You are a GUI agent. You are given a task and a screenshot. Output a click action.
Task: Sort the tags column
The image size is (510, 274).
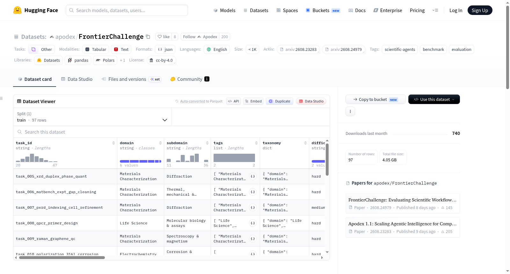pos(256,143)
